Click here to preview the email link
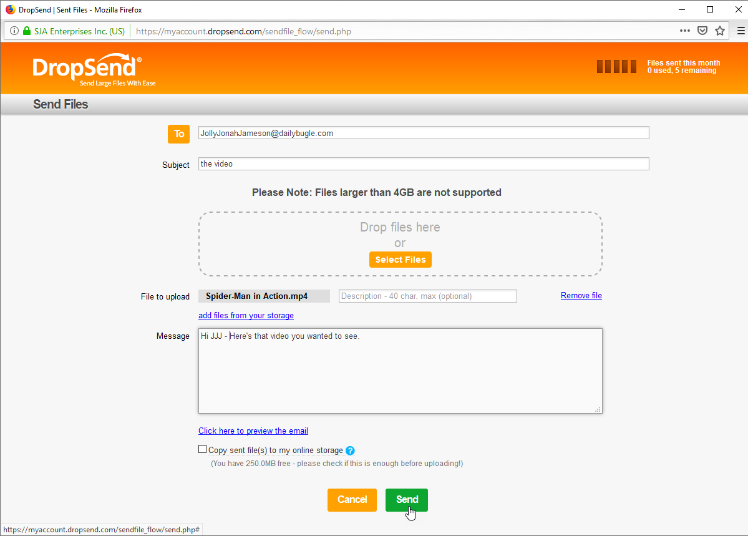 click(x=253, y=431)
